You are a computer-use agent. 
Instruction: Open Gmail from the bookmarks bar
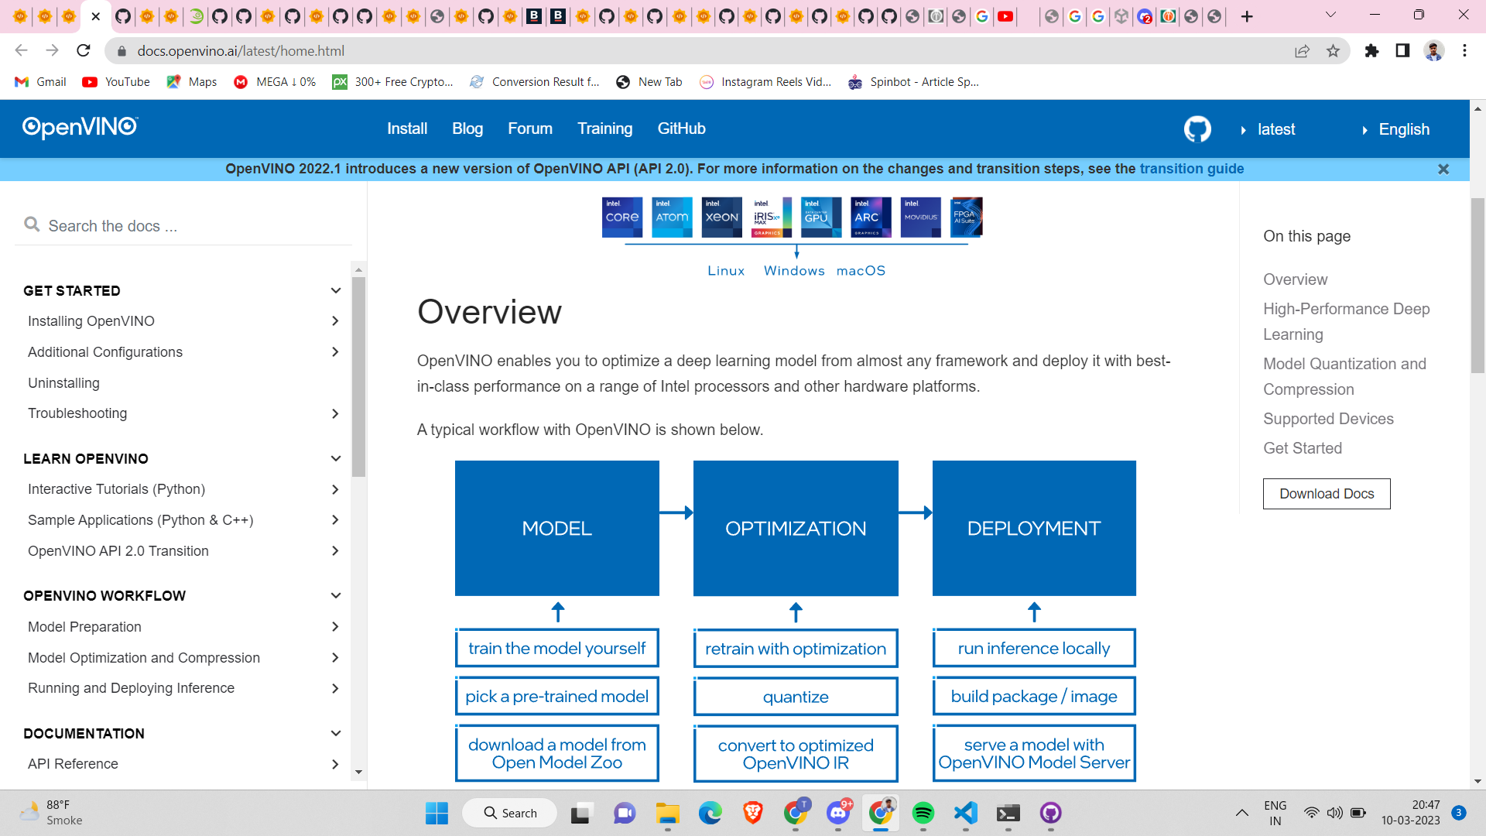point(39,81)
